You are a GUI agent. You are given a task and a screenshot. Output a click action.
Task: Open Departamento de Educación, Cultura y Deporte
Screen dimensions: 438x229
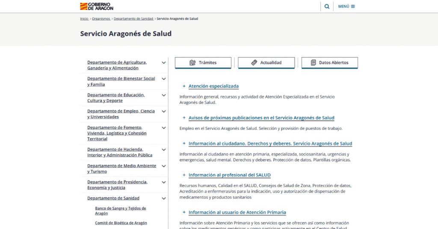click(116, 98)
